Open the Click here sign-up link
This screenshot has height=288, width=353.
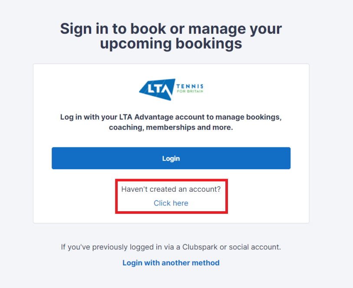point(171,203)
